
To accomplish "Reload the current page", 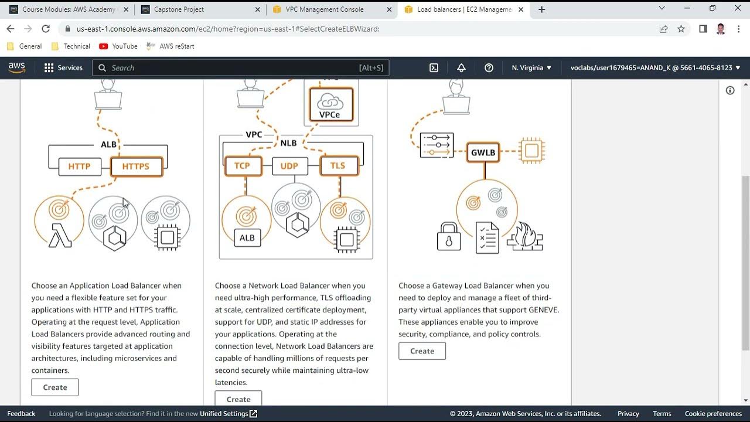I will click(46, 29).
